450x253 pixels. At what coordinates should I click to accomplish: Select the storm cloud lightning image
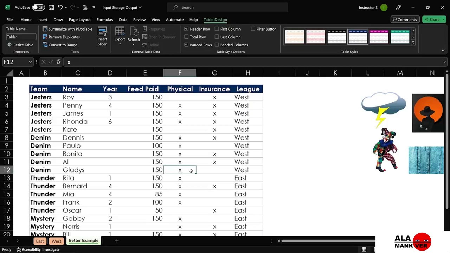pyautogui.click(x=384, y=110)
